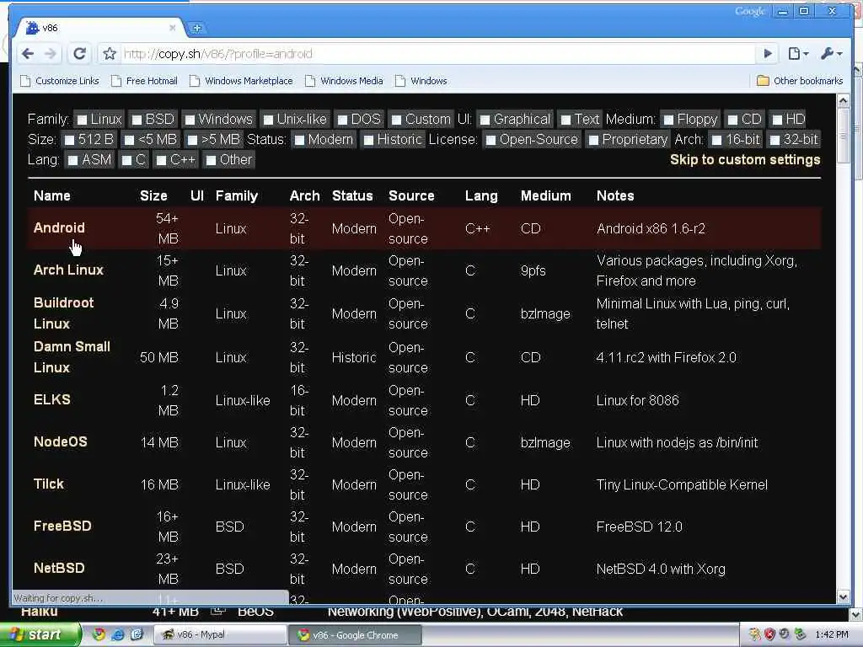Check the Custom family filter
Screen dimensions: 863x647
click(396, 120)
